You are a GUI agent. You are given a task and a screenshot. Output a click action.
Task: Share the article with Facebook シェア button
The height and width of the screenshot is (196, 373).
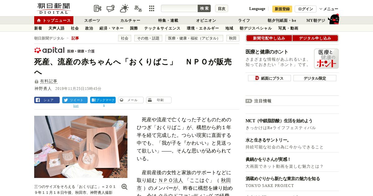[x=47, y=100]
